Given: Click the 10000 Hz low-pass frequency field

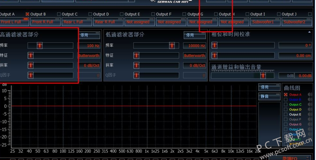Looking at the screenshot, I should tap(195, 45).
